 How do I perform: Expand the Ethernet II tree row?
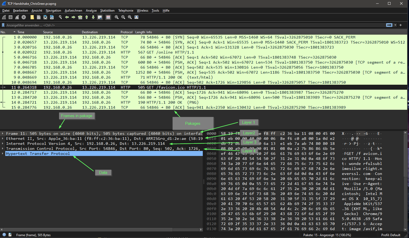point(2,139)
